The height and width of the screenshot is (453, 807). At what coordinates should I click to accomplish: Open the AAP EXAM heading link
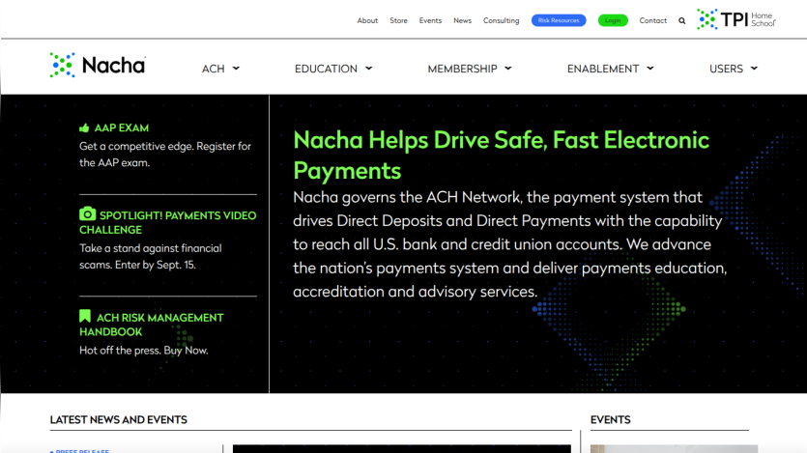click(x=122, y=128)
